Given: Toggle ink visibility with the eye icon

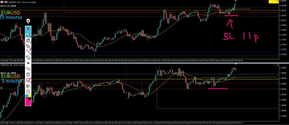Looking at the screenshot, I should [x=28, y=29].
